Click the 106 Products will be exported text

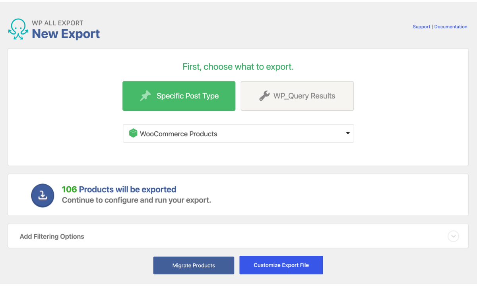coord(119,189)
